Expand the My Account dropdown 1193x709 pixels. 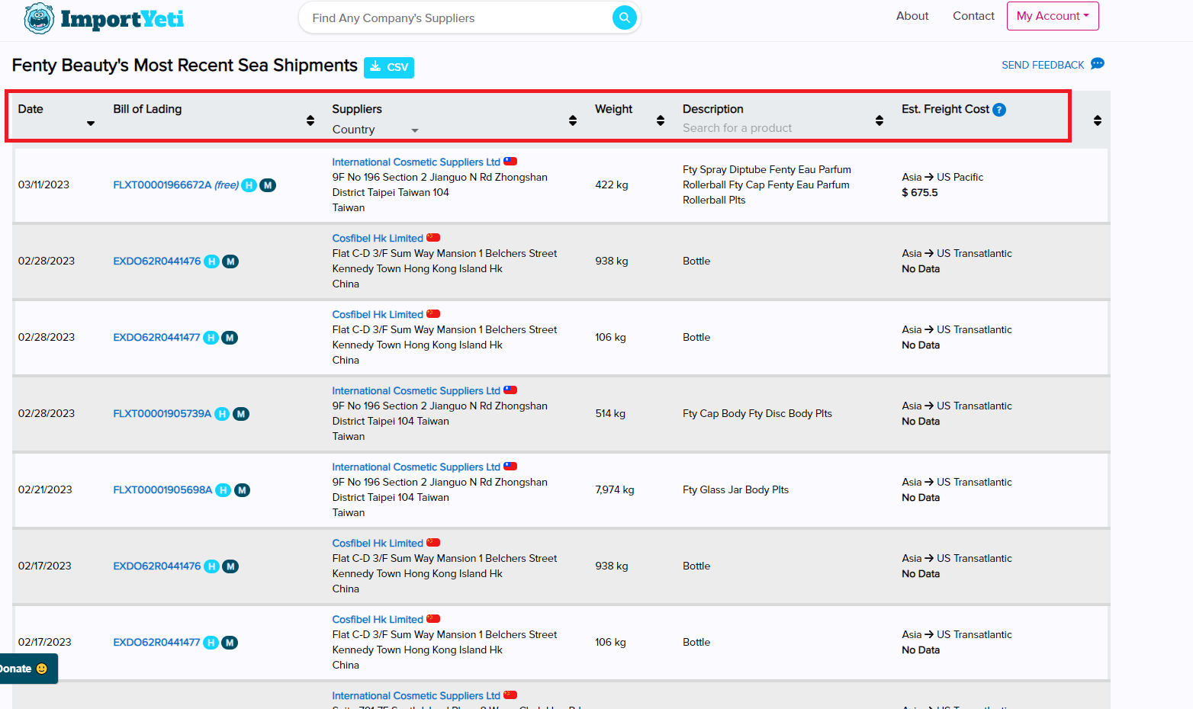click(1053, 16)
